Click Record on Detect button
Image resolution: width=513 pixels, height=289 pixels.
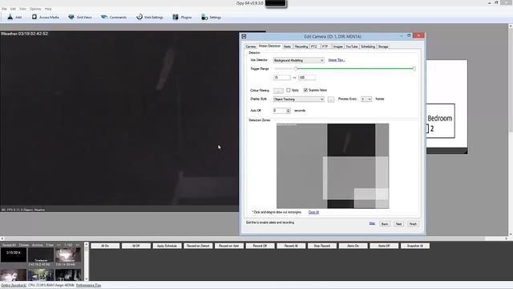point(198,246)
